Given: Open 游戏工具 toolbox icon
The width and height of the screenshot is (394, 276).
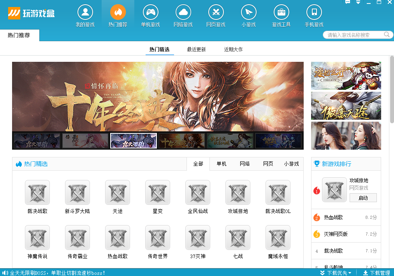Looking at the screenshot, I should click(281, 16).
